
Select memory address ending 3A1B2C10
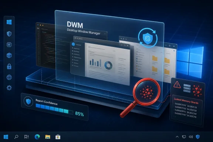(186, 106)
